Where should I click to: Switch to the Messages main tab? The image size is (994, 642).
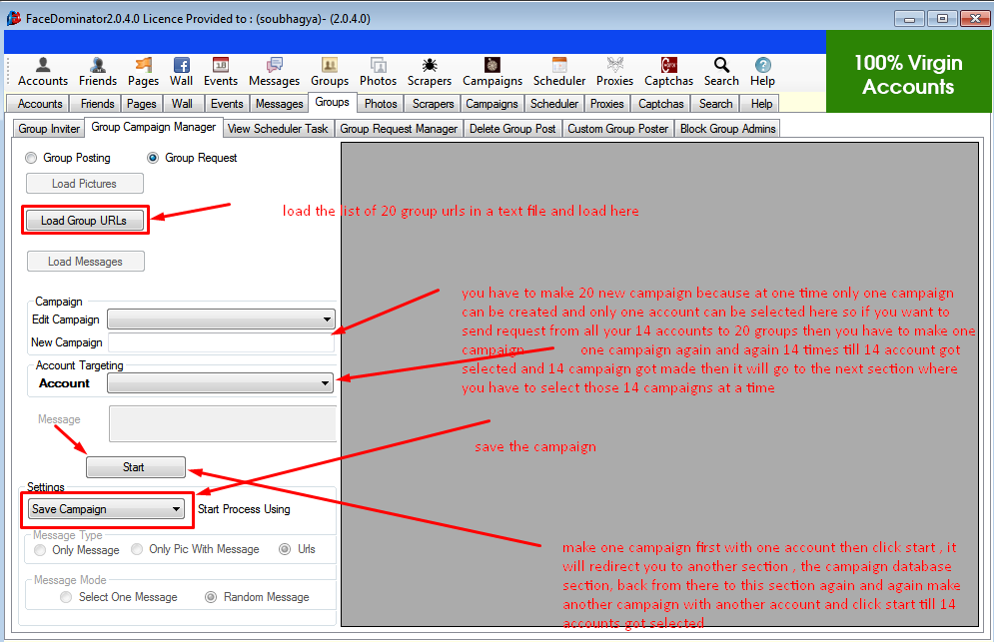280,104
